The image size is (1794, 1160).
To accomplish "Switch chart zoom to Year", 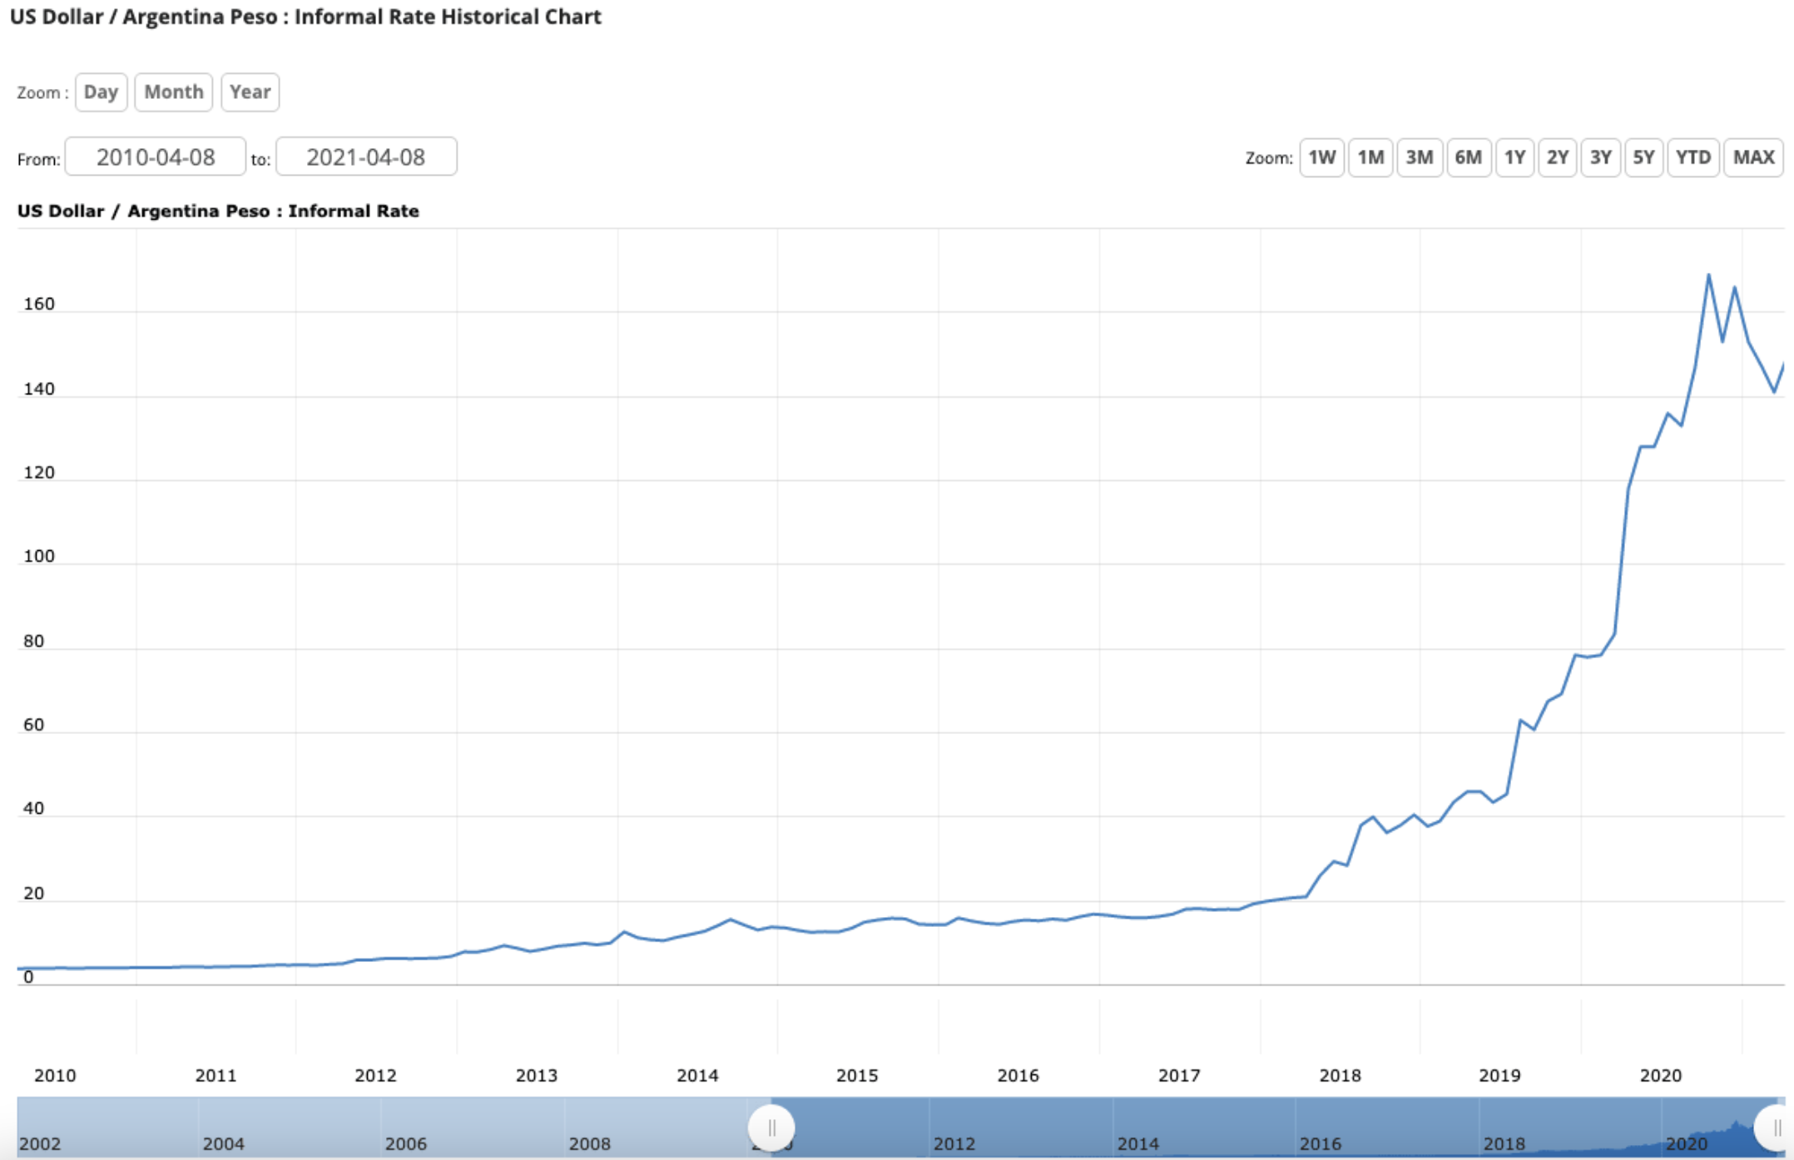I will coord(250,92).
